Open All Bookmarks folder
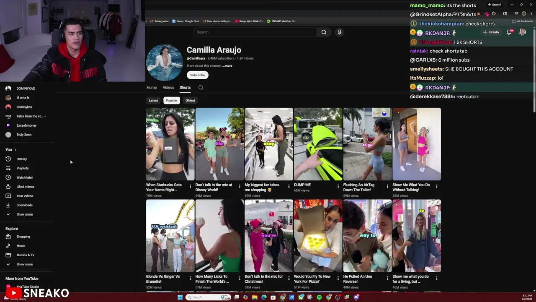 (x=522, y=21)
